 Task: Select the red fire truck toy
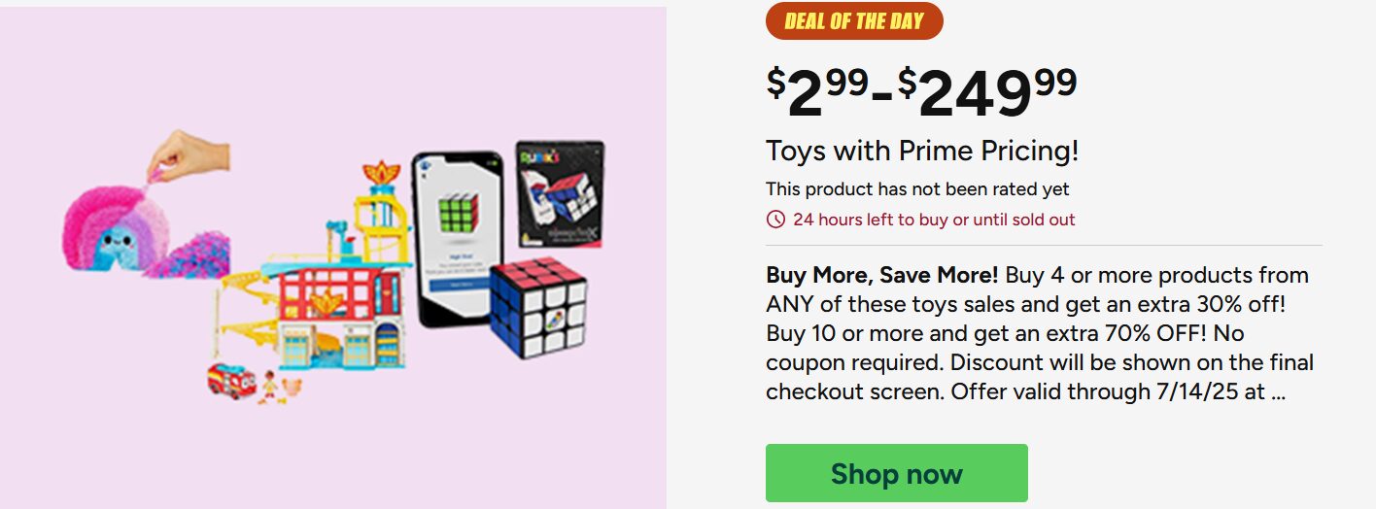(x=230, y=380)
